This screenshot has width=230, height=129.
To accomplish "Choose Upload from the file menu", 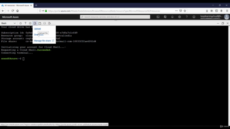I will pos(37,29).
